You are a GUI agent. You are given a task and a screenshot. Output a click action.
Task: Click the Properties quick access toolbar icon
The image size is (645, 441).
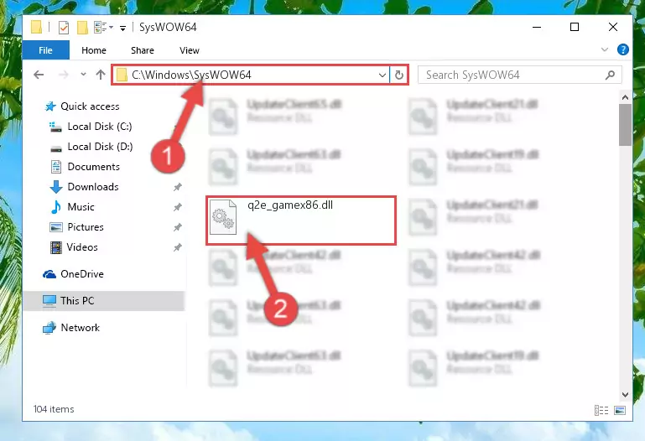point(64,28)
